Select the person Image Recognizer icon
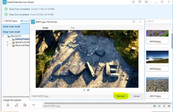This screenshot has height=112, width=173. [x=8, y=105]
